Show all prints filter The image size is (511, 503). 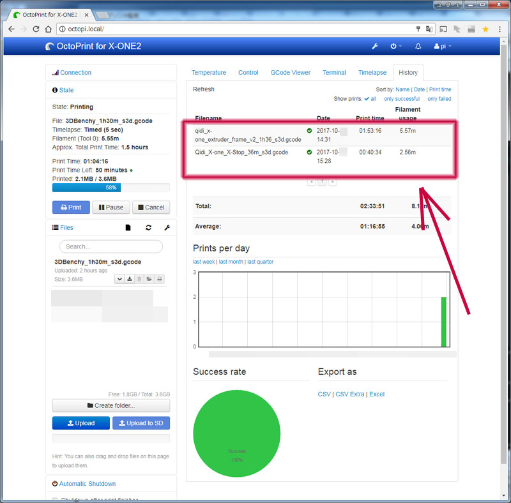click(370, 99)
